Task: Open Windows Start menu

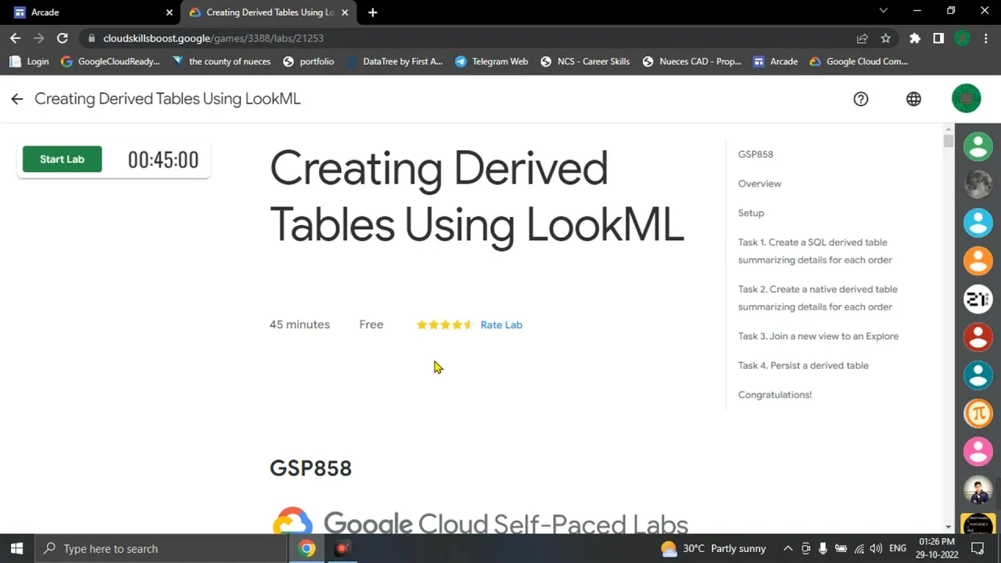Action: (17, 548)
